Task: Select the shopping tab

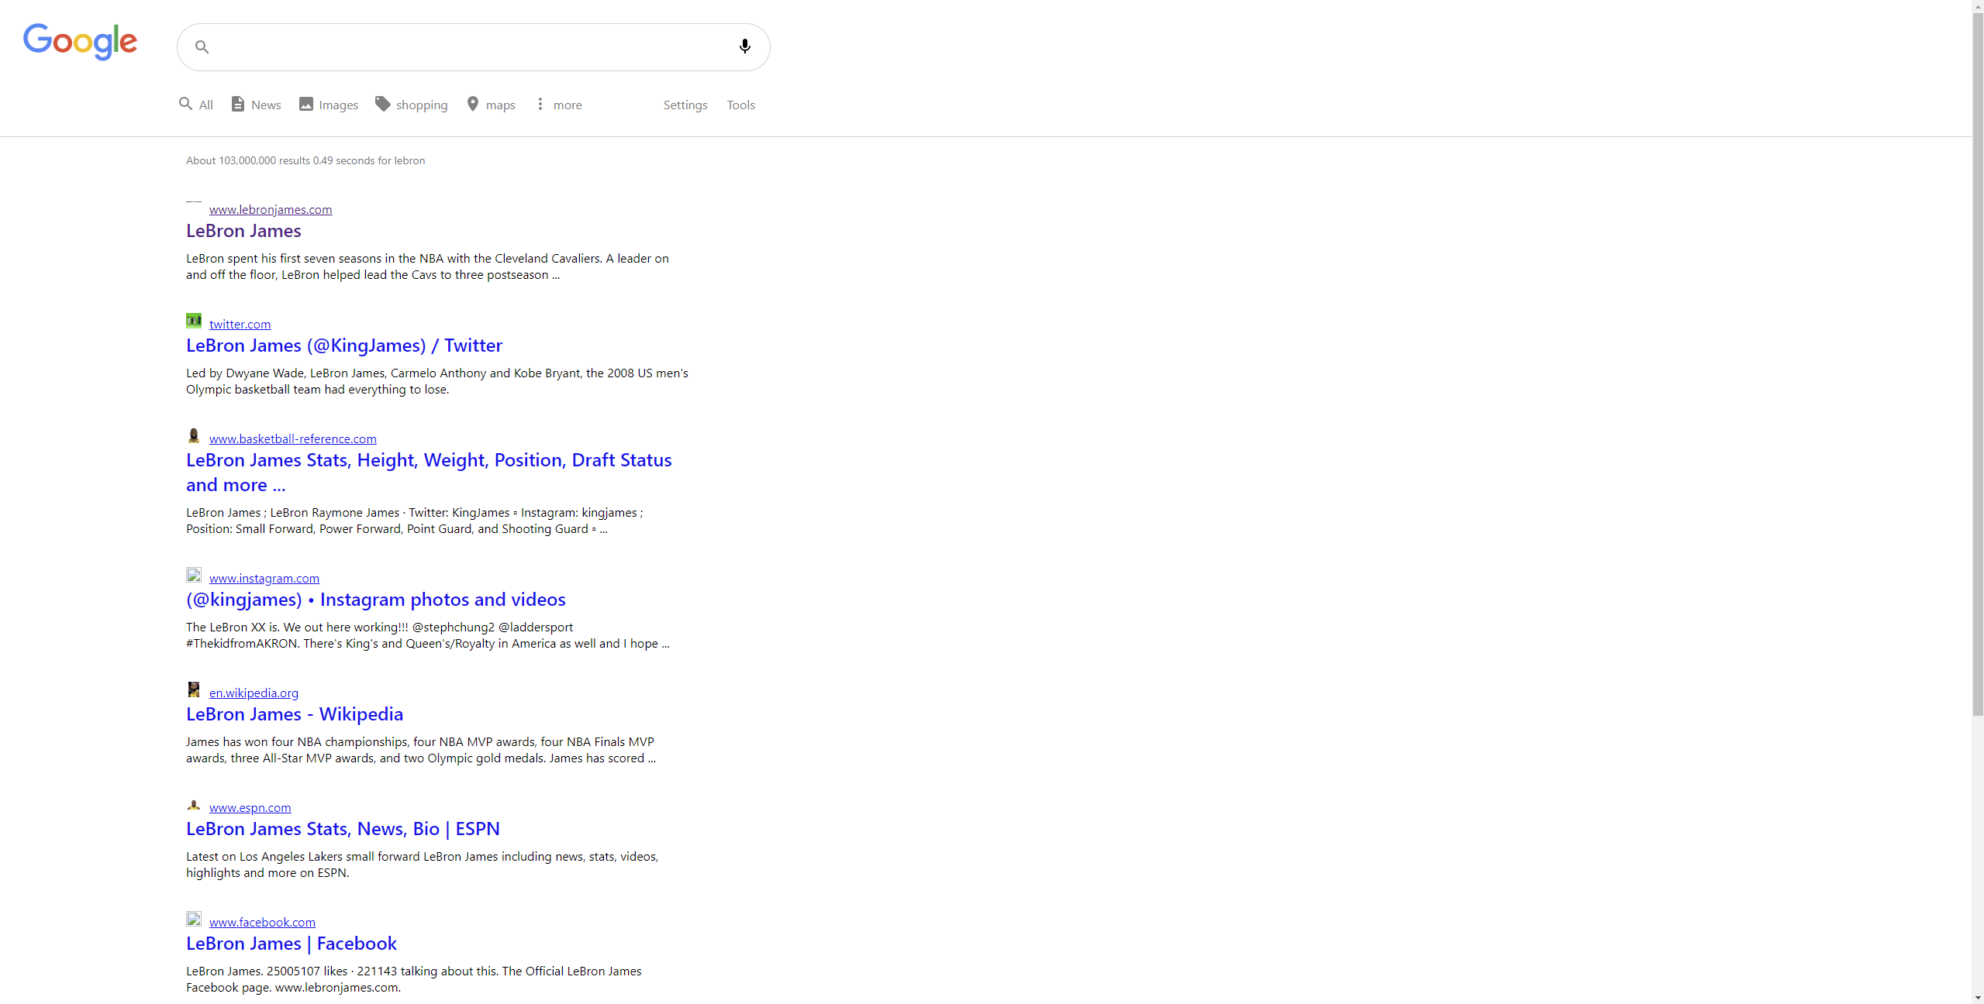Action: [x=412, y=105]
